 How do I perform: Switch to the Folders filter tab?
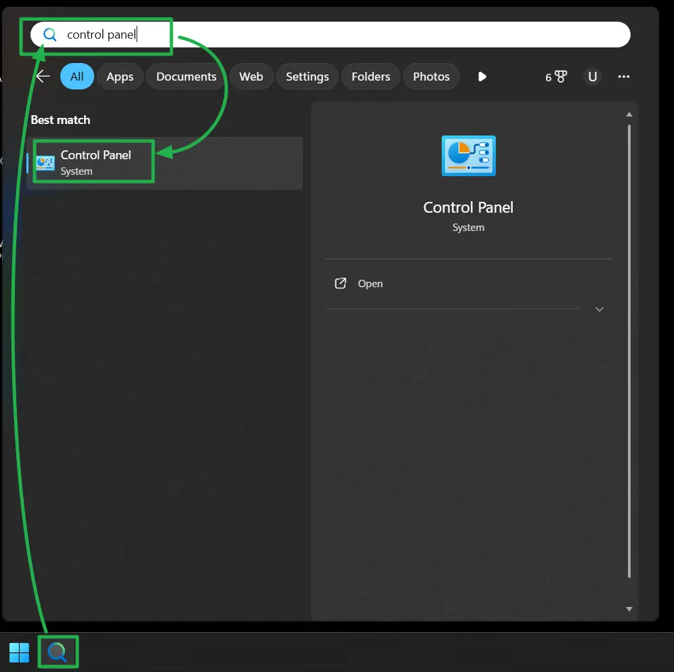click(x=371, y=77)
